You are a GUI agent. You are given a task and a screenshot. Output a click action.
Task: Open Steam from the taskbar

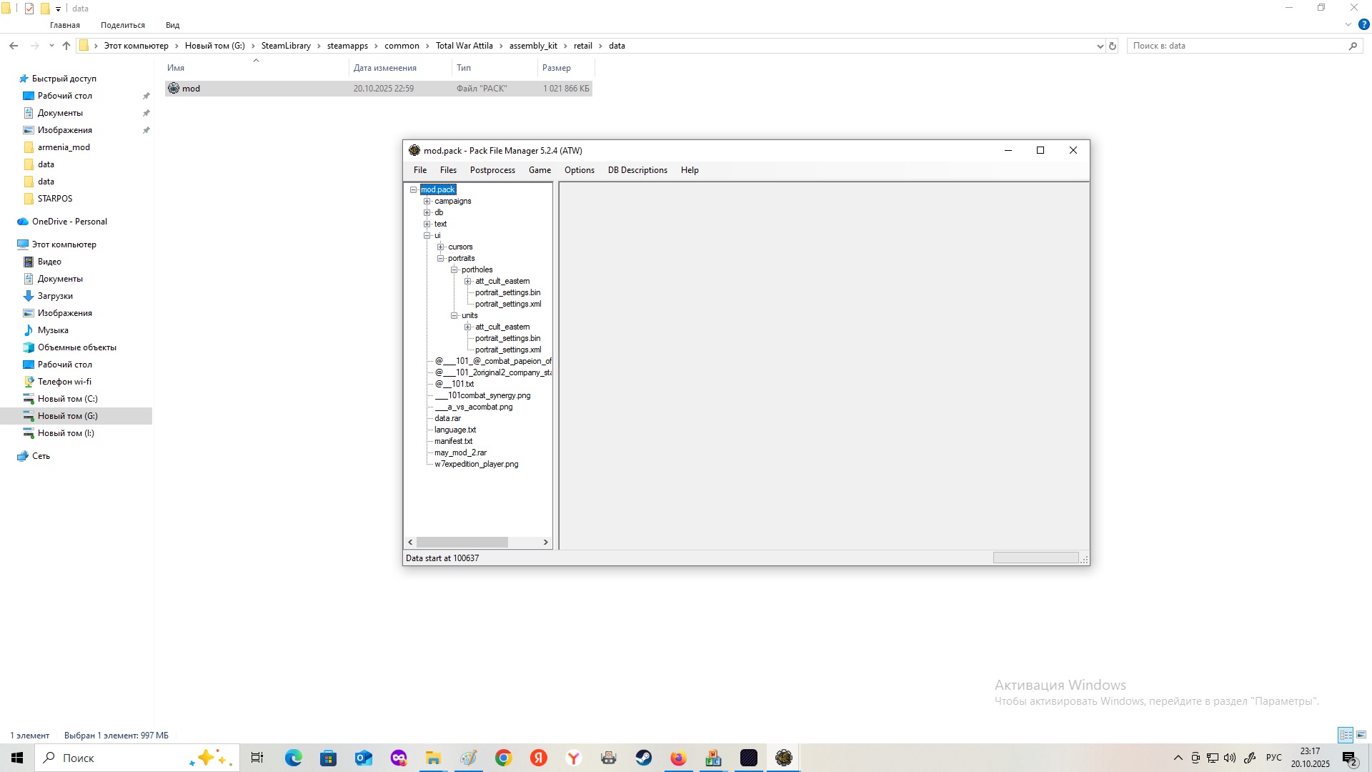[644, 758]
